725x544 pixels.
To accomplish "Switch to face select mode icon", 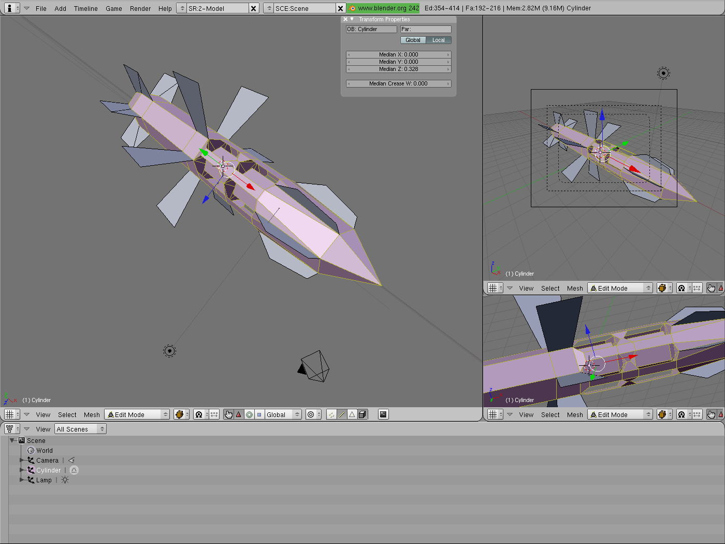I will [352, 414].
